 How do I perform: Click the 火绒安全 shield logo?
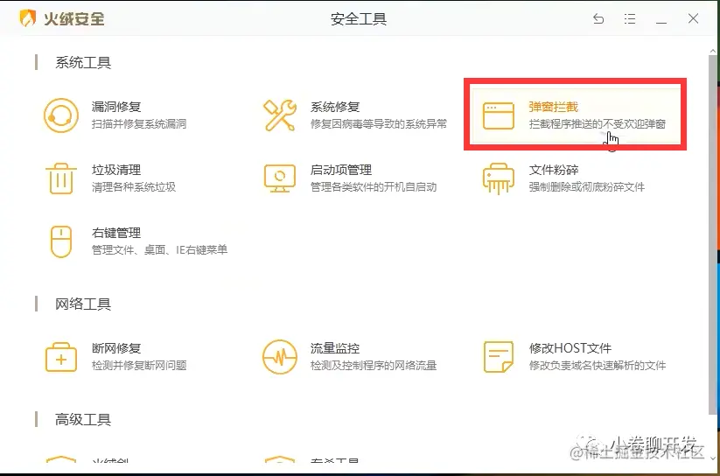click(x=27, y=19)
